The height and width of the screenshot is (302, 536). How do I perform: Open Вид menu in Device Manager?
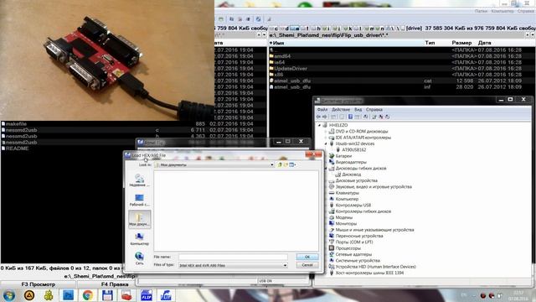[x=358, y=110]
